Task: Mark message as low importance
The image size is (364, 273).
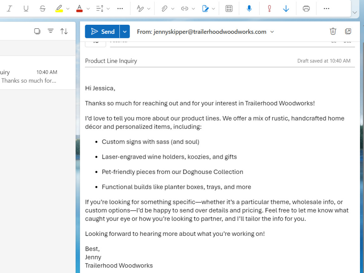Action: 286,9
